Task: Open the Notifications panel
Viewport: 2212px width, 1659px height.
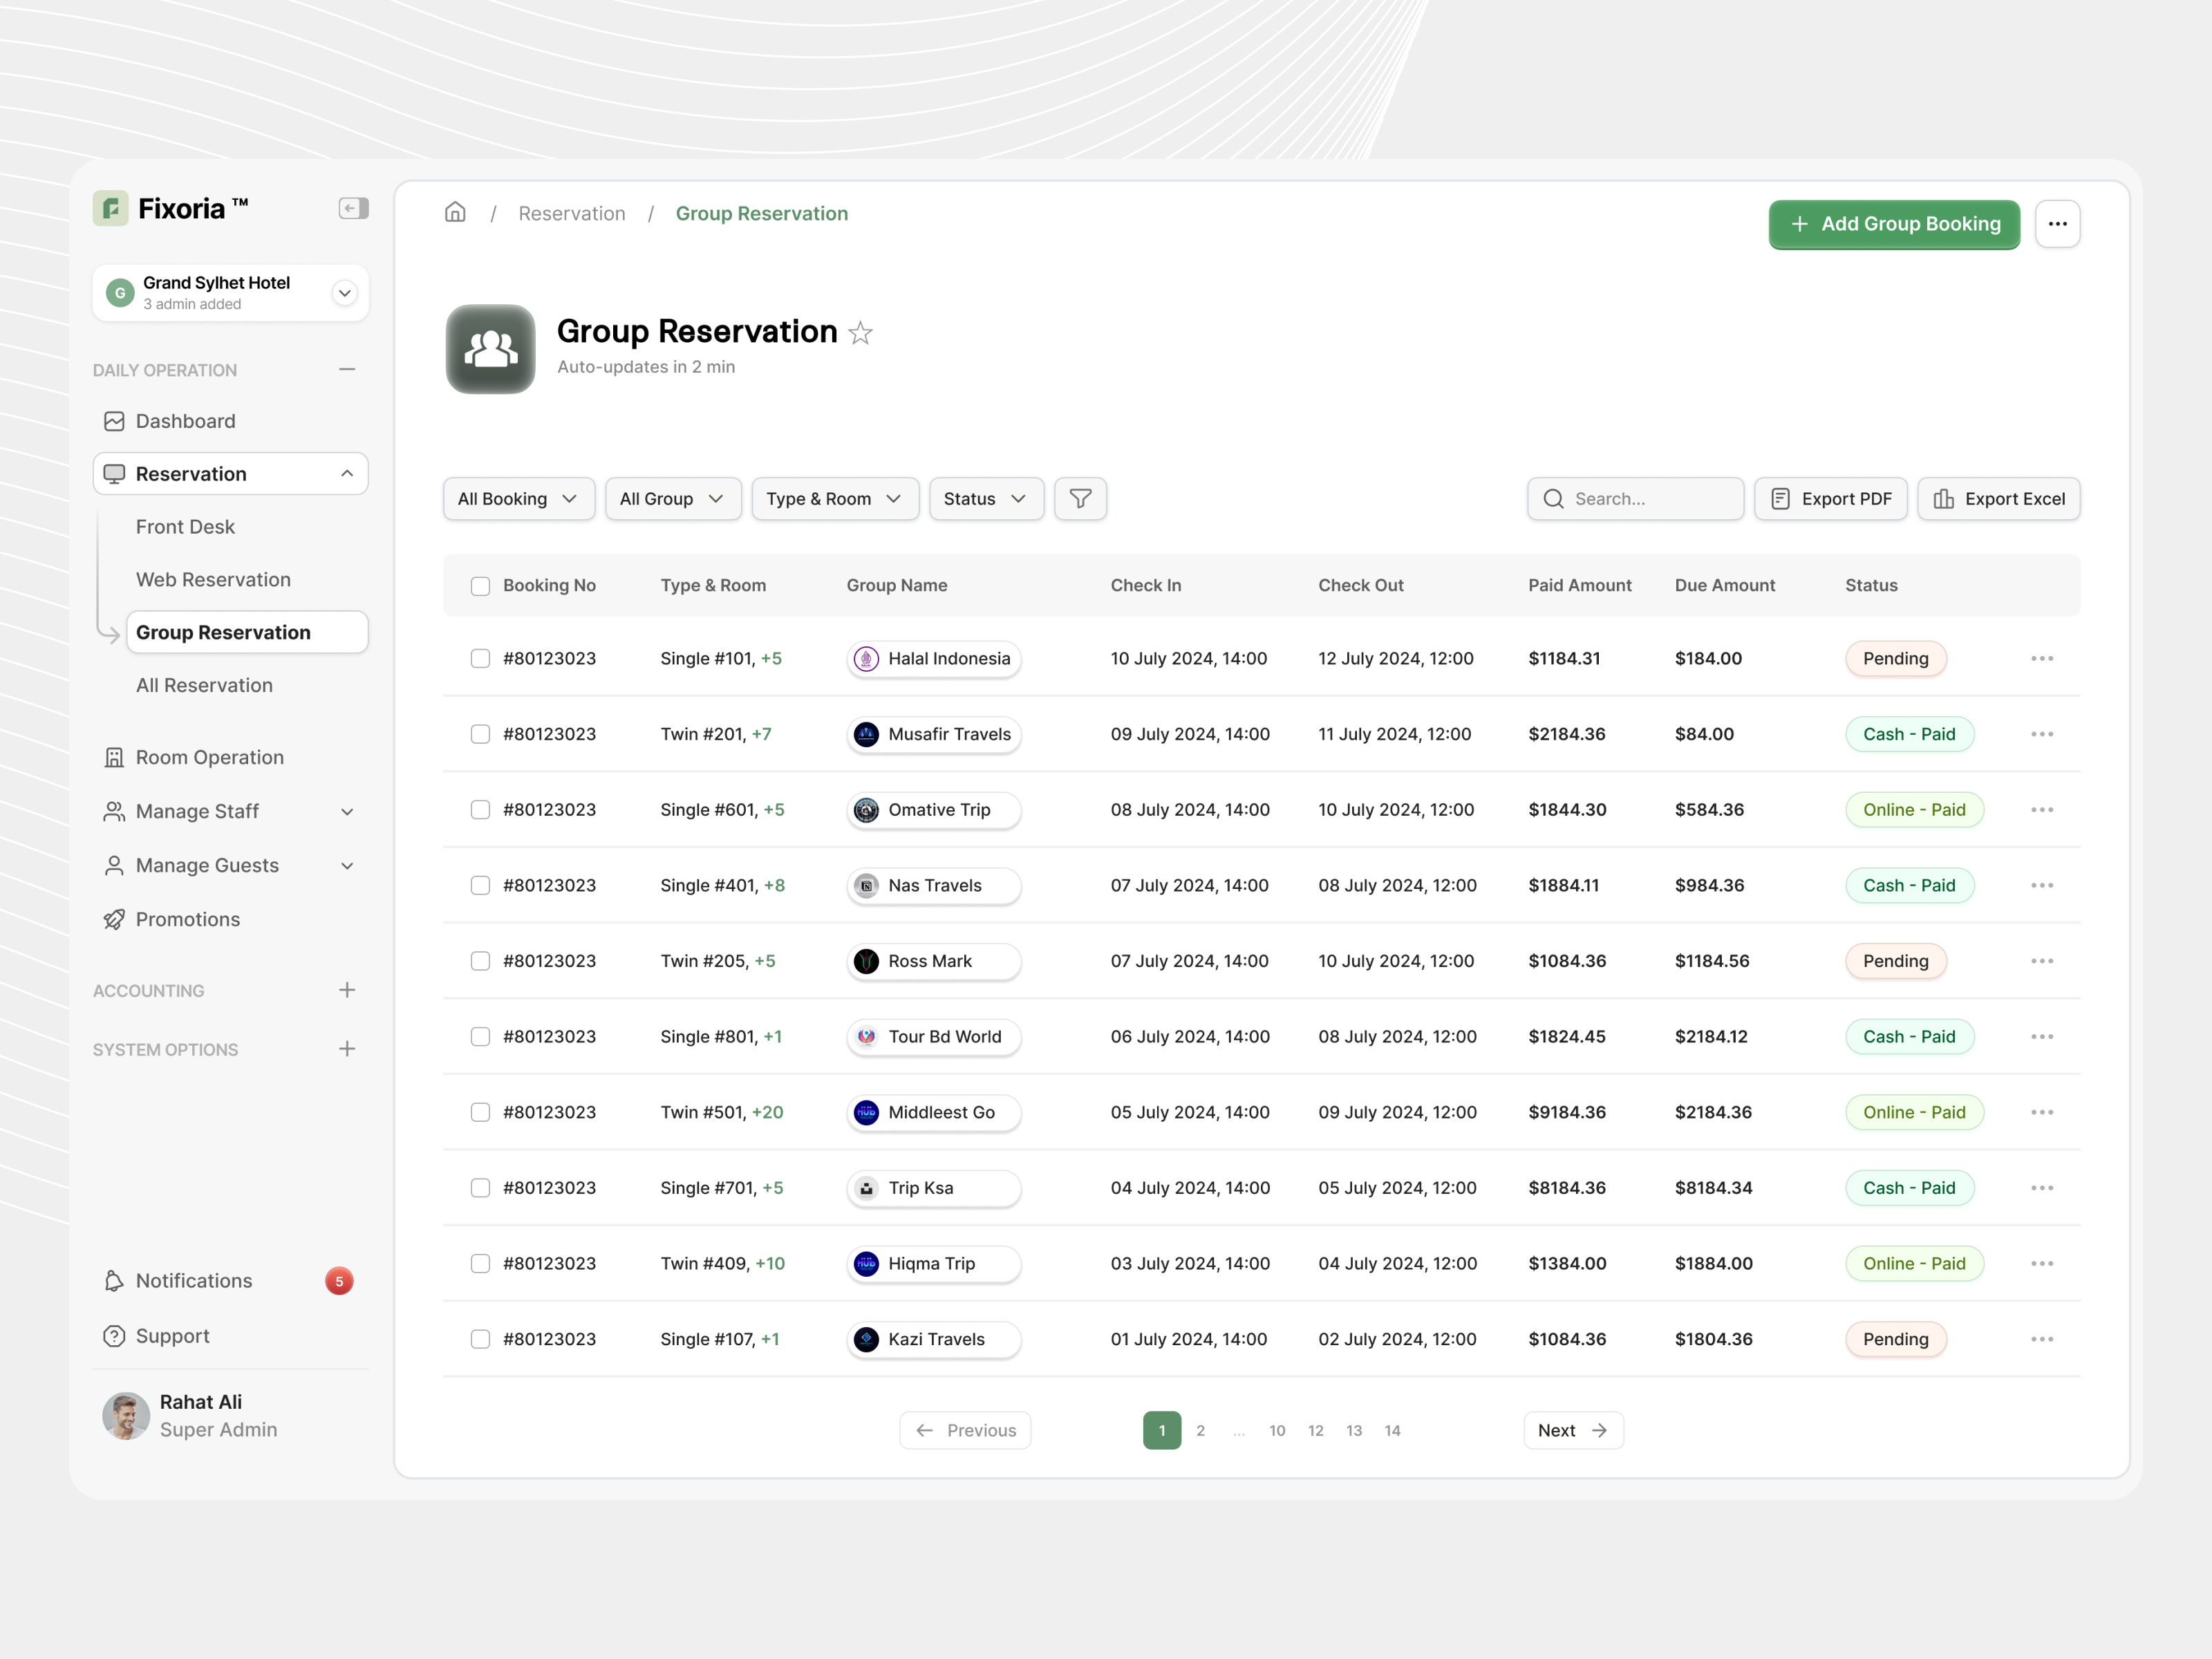Action: pyautogui.click(x=193, y=1280)
